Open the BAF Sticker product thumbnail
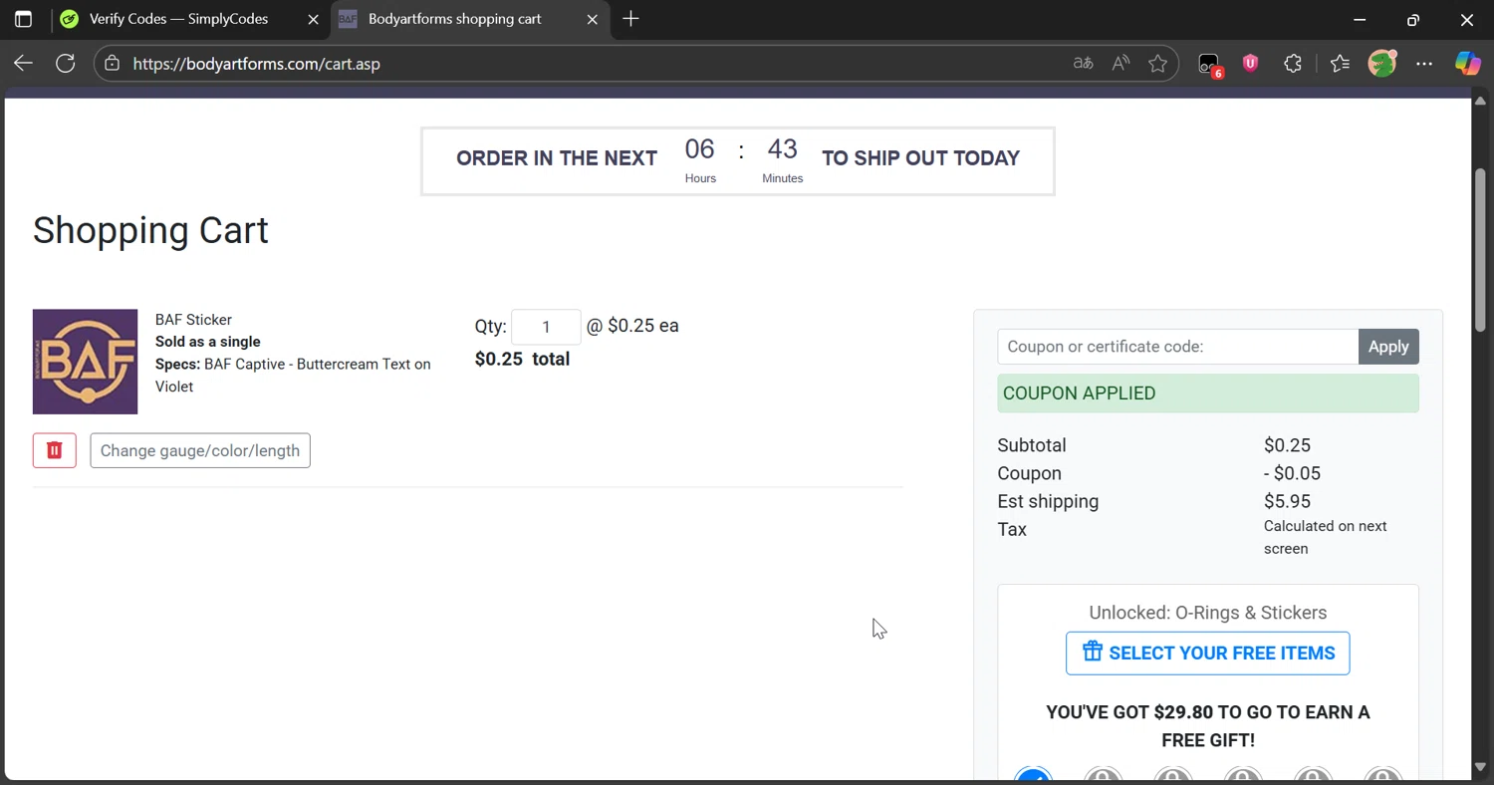The height and width of the screenshot is (785, 1494). pyautogui.click(x=85, y=362)
